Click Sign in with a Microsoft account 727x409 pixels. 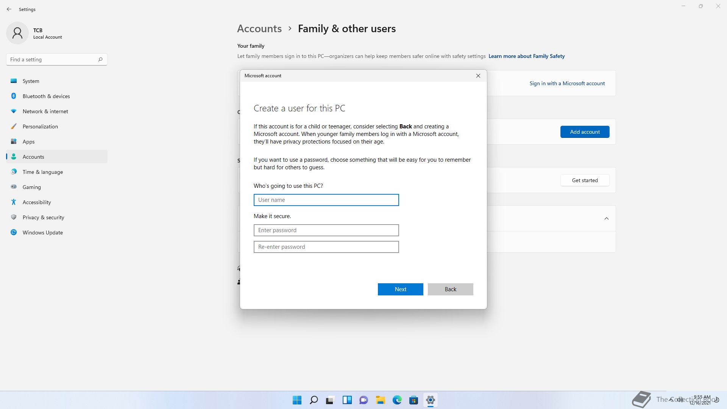pyautogui.click(x=567, y=83)
